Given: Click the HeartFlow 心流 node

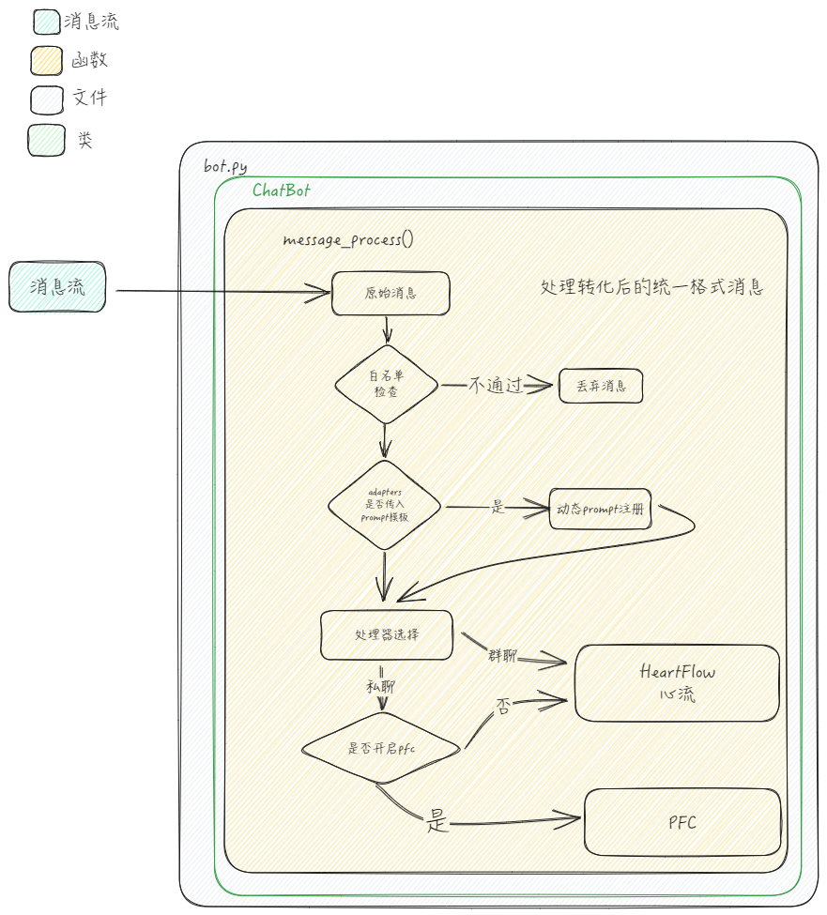Looking at the screenshot, I should [x=679, y=682].
